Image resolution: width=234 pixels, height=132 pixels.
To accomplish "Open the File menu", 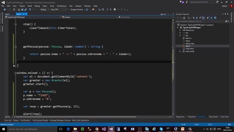I will click(3, 6).
